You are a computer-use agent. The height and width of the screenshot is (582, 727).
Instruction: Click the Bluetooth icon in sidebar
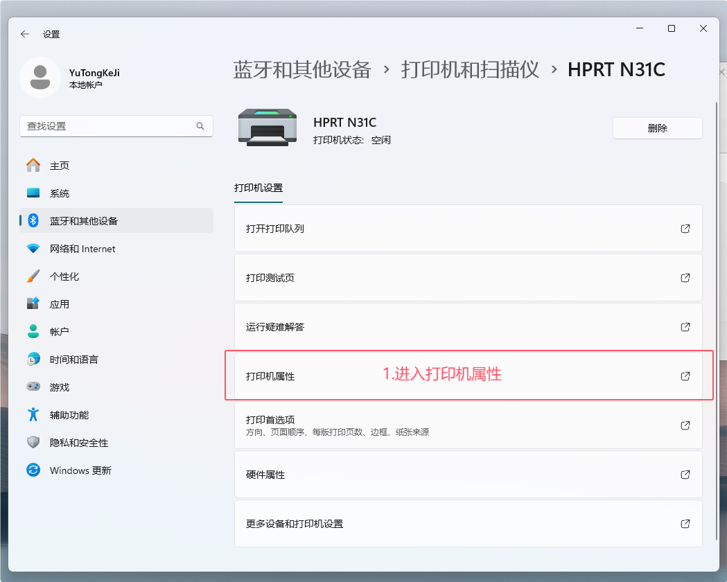point(33,221)
